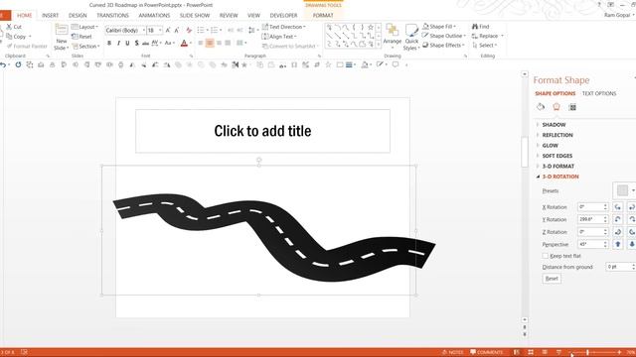Switch to the DESIGN ribbon tab
The image size is (636, 357).
point(78,16)
